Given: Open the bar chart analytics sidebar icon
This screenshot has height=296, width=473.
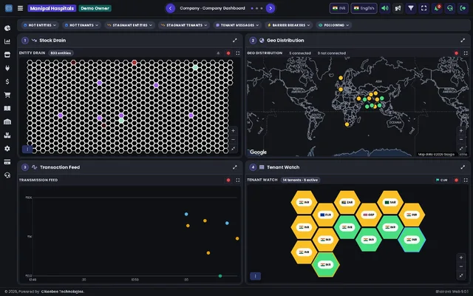Looking at the screenshot, I should tap(7, 41).
